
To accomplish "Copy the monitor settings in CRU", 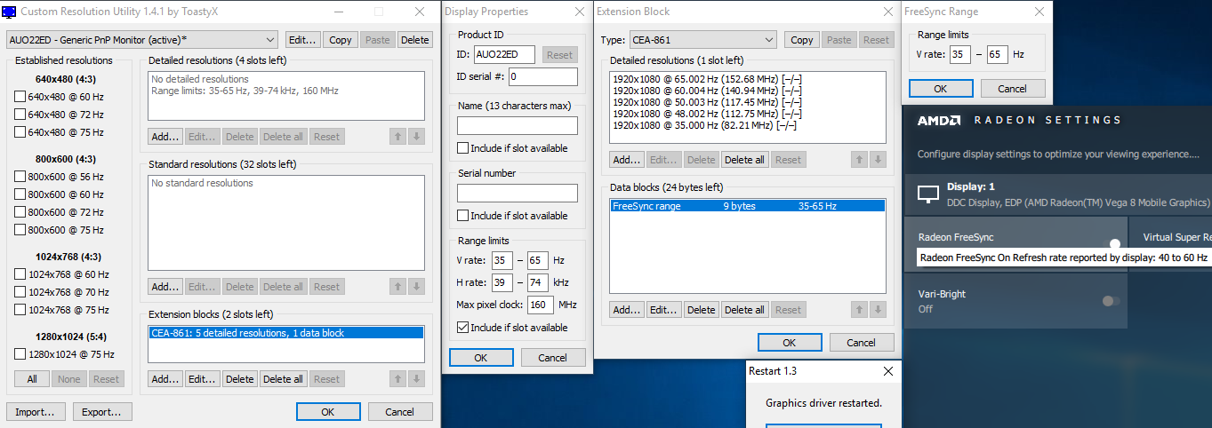I will 341,40.
